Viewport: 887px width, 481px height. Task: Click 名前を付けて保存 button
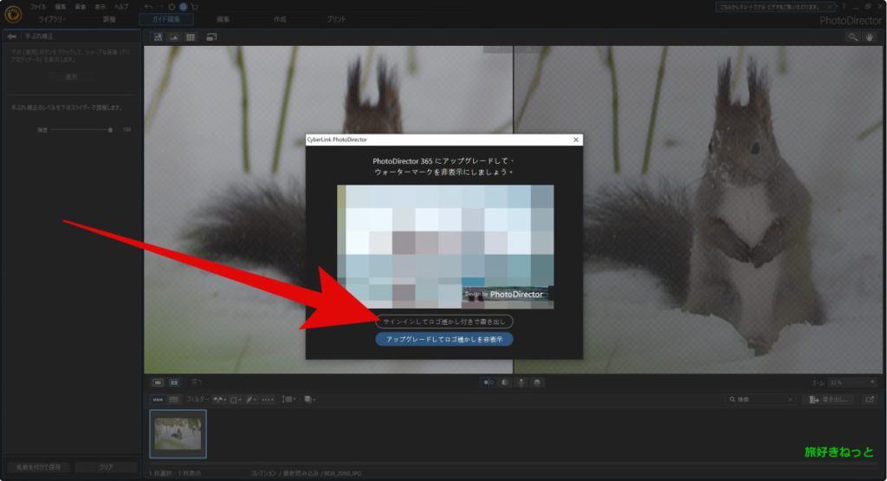click(x=38, y=467)
